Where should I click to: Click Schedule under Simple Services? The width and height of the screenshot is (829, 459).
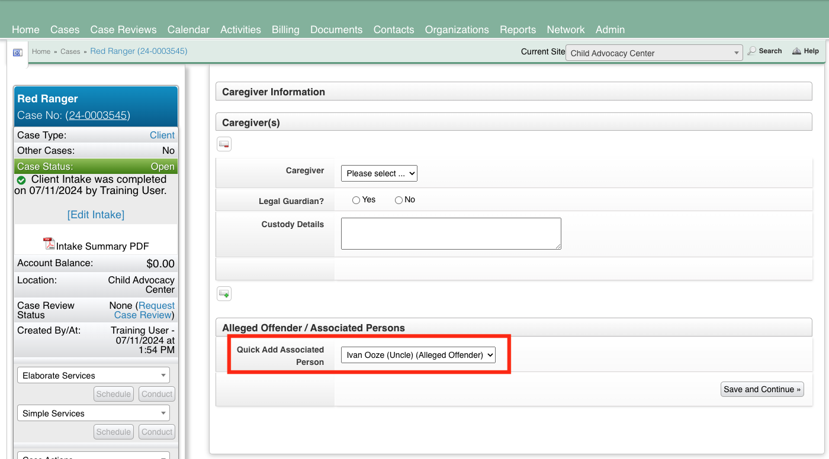tap(113, 432)
